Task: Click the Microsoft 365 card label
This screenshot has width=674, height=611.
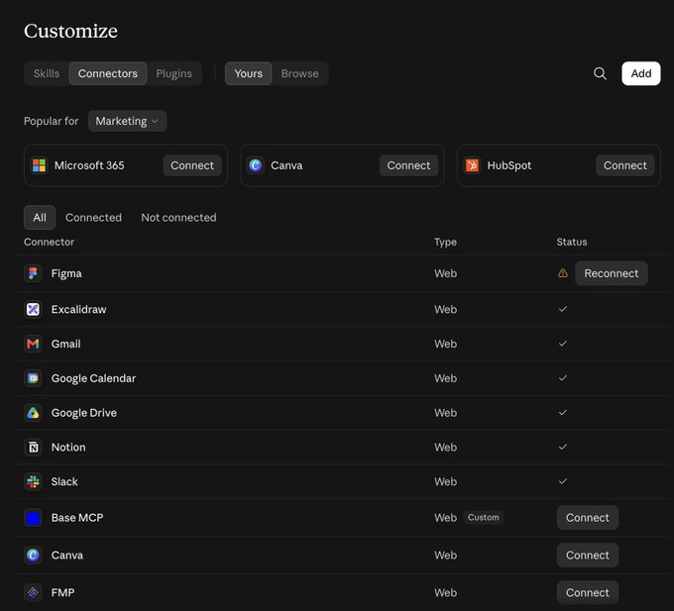Action: coord(89,165)
